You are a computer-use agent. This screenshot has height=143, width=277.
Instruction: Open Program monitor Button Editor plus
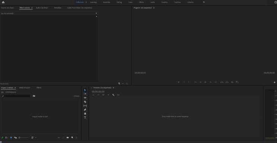tap(274, 82)
